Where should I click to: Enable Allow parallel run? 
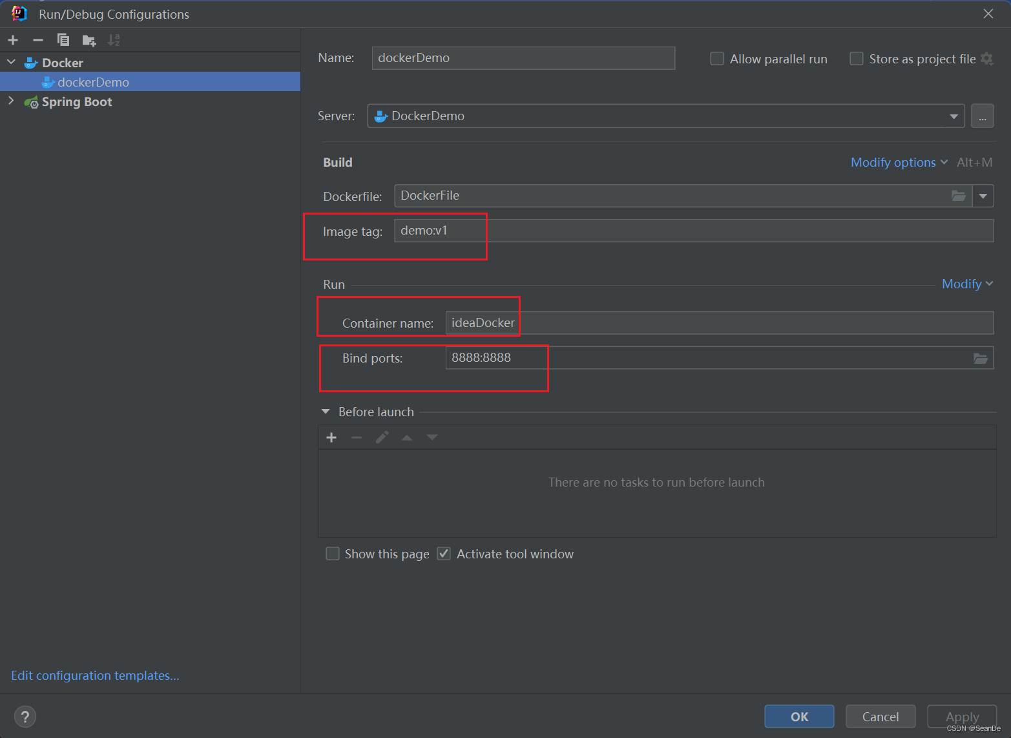[717, 59]
